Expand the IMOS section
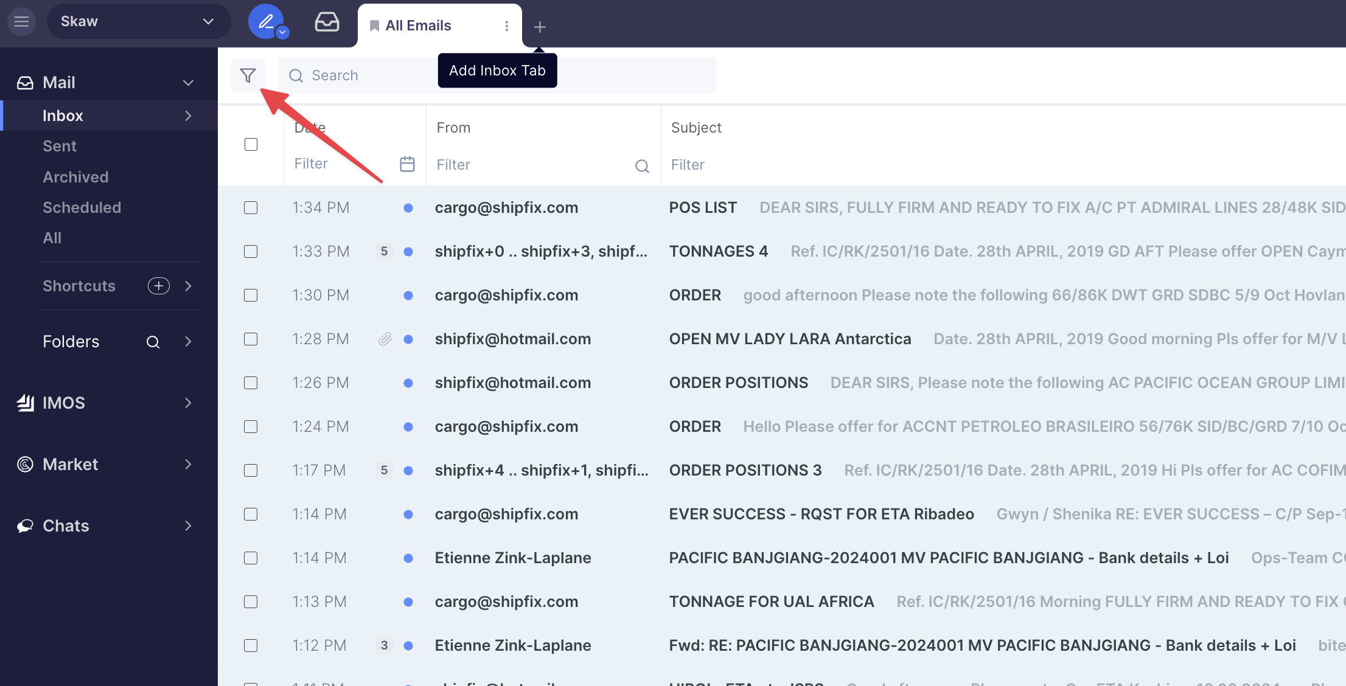The height and width of the screenshot is (686, 1346). 188,403
